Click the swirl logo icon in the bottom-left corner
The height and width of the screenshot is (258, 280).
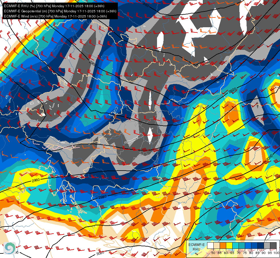(10, 248)
